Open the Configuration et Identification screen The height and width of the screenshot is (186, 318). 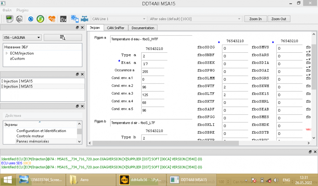(41, 131)
